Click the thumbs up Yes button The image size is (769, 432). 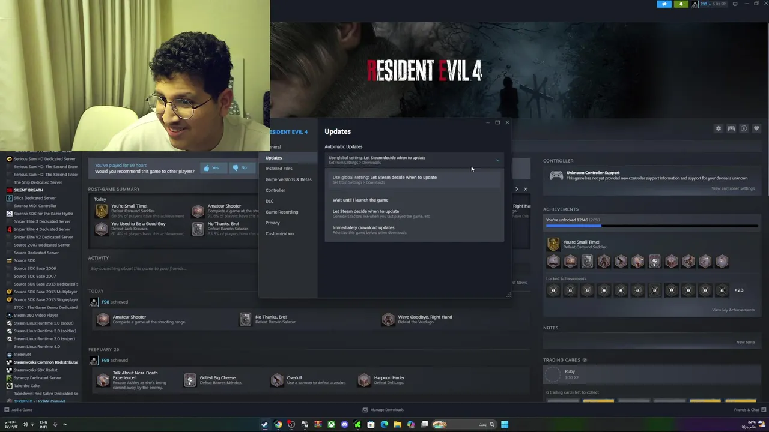[212, 168]
